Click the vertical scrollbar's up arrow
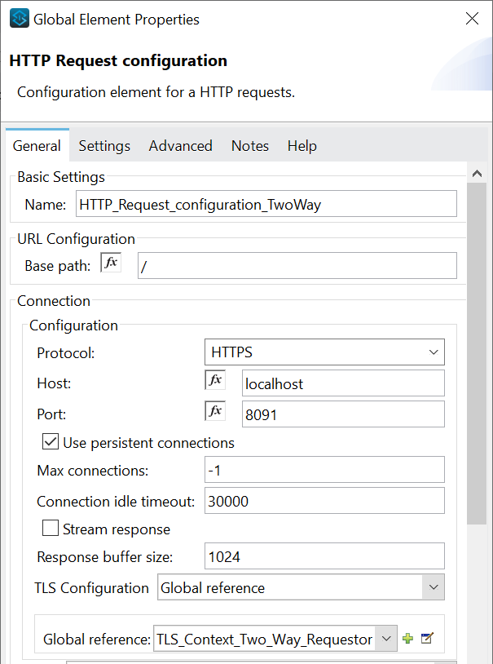 tap(477, 174)
